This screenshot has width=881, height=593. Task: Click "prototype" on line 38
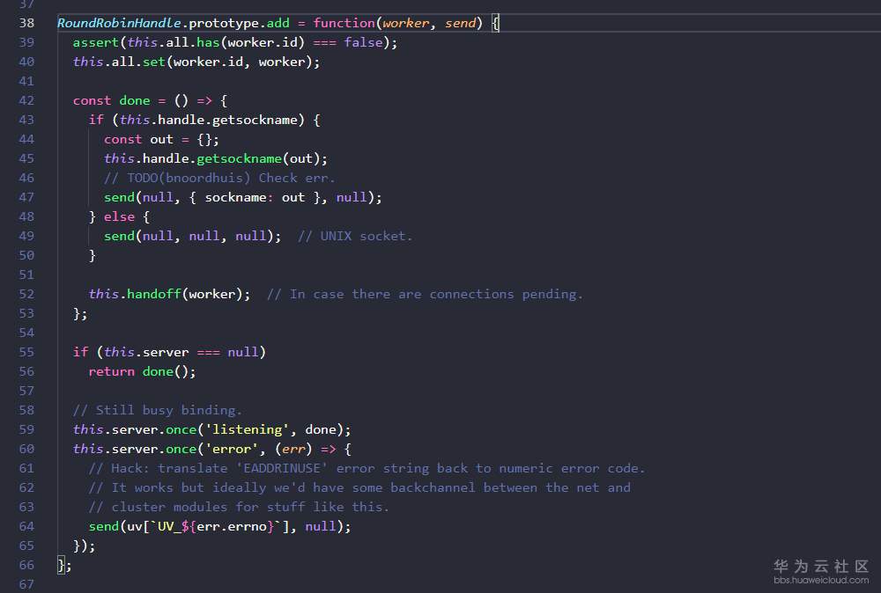224,23
